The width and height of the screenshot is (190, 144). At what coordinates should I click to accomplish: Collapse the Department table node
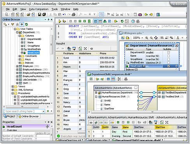point(17,32)
